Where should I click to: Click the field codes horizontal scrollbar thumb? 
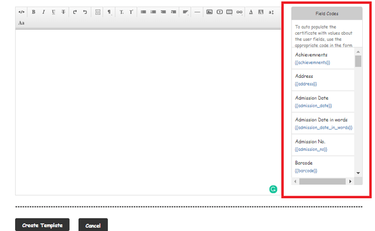[x=322, y=182]
